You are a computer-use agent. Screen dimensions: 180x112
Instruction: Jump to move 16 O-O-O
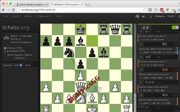(149, 82)
